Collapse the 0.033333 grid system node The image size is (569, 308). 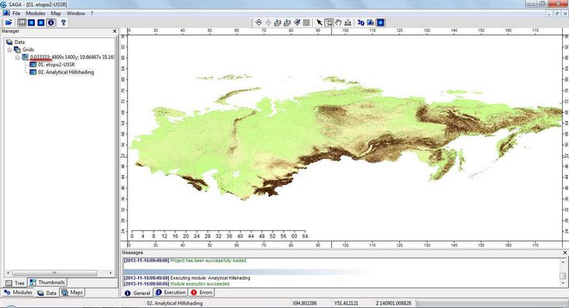(17, 58)
